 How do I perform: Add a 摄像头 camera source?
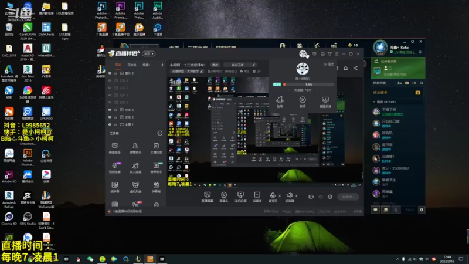click(x=224, y=197)
